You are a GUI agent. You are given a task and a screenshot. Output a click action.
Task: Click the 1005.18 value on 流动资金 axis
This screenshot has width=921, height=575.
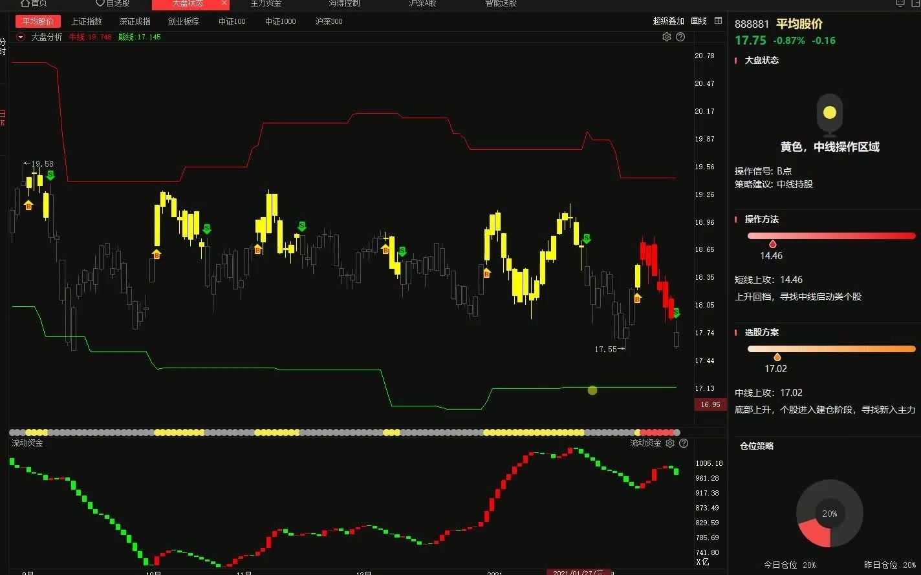click(710, 463)
